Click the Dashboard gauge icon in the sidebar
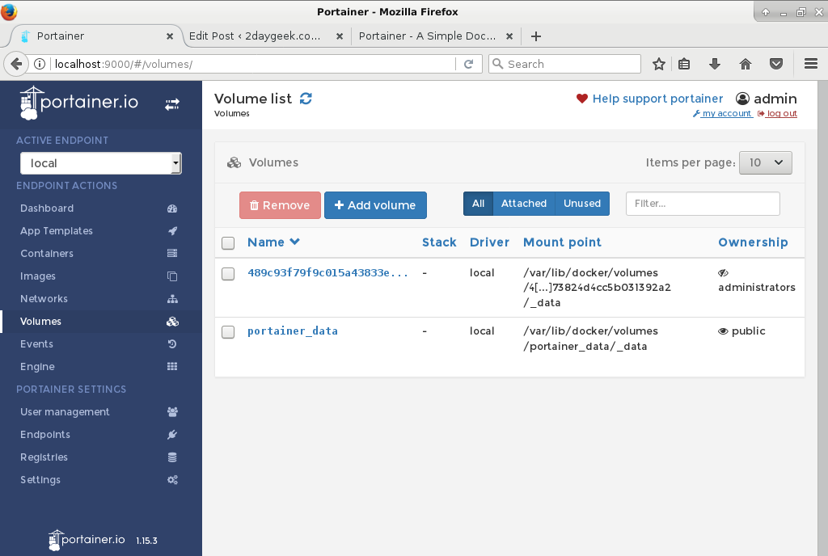Viewport: 828px width, 556px height. click(x=172, y=208)
